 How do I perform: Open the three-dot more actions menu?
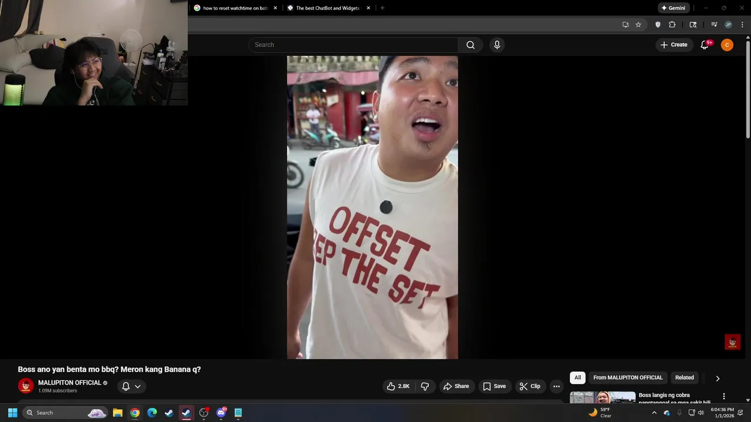[556, 386]
